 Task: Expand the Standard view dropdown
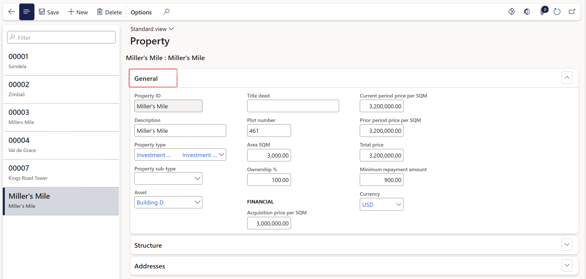152,29
